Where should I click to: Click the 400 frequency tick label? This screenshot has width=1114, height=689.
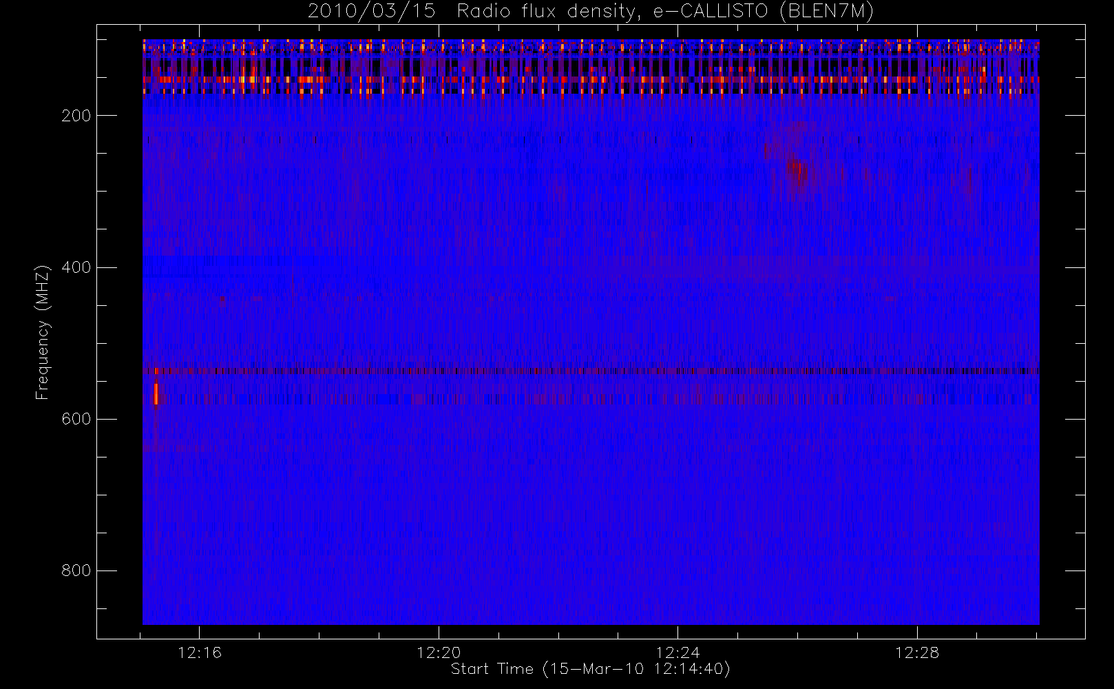pyautogui.click(x=76, y=267)
